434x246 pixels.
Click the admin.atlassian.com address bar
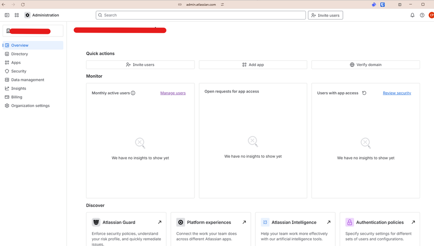(201, 4)
